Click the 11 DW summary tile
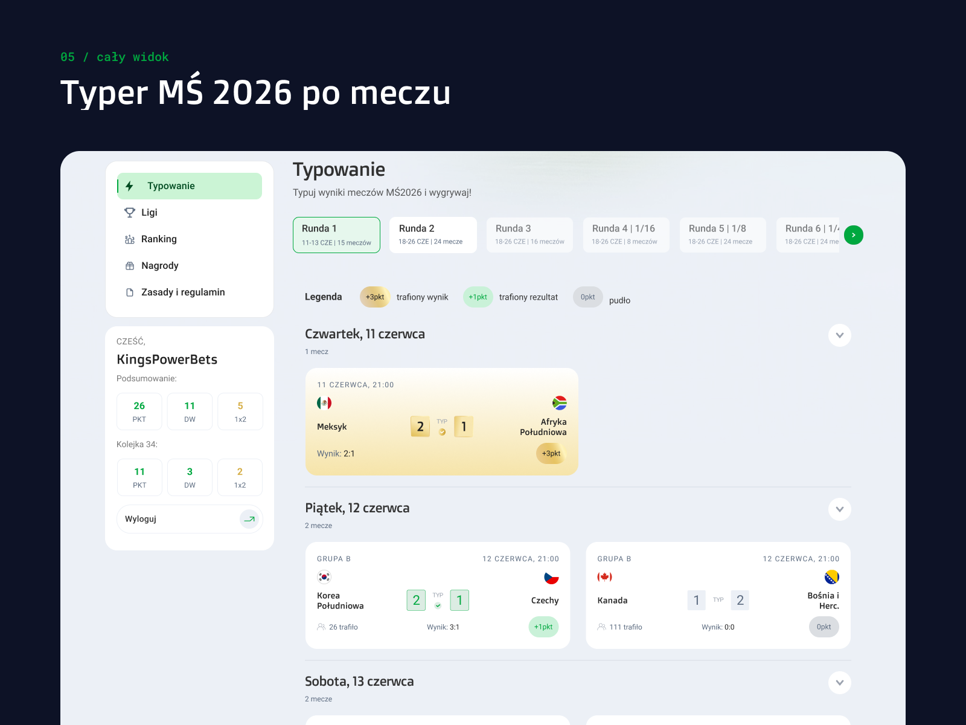Image resolution: width=966 pixels, height=725 pixels. coord(190,411)
